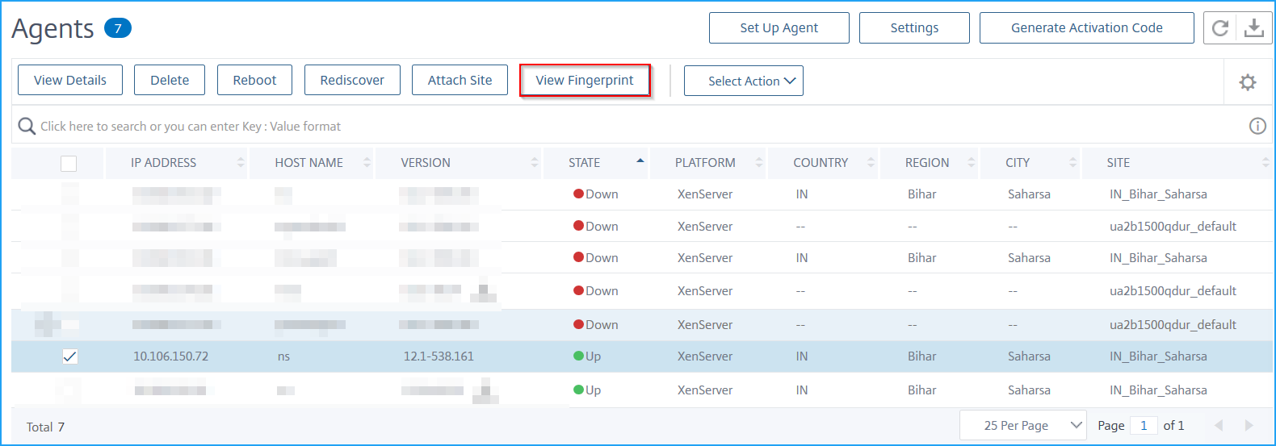
Task: Toggle the select-all header checkbox
Action: 69,164
